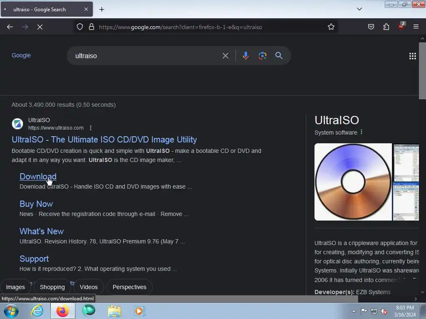Screen dimensions: 426x319
Task: Open the Buy Now sitelink
Action: coord(36,204)
